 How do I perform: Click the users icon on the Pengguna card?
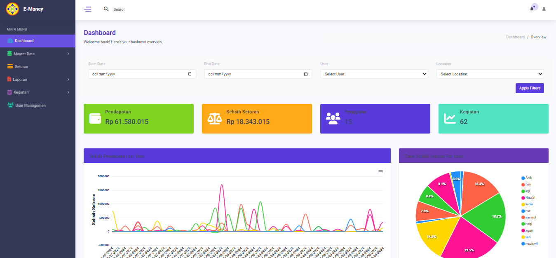(x=333, y=119)
